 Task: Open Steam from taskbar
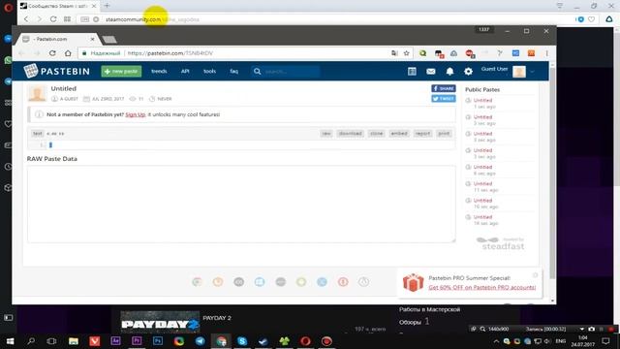[x=263, y=341]
